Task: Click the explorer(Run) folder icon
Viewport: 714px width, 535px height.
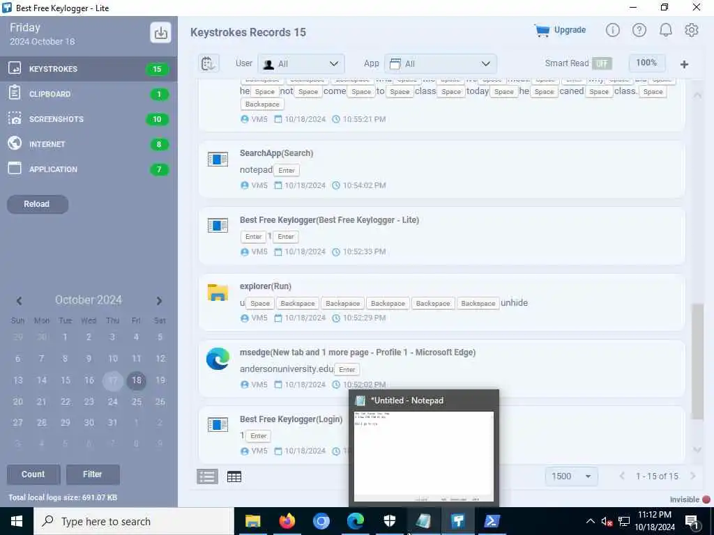Action: (x=218, y=293)
